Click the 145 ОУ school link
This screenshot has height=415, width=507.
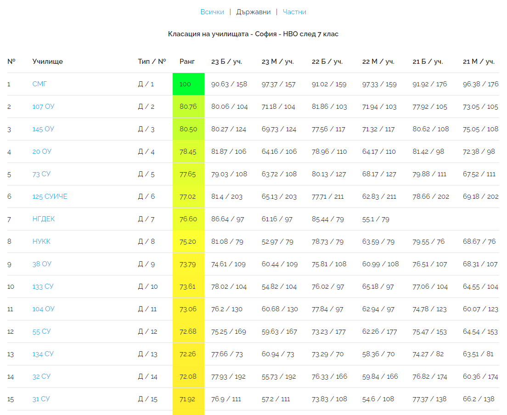pyautogui.click(x=43, y=129)
